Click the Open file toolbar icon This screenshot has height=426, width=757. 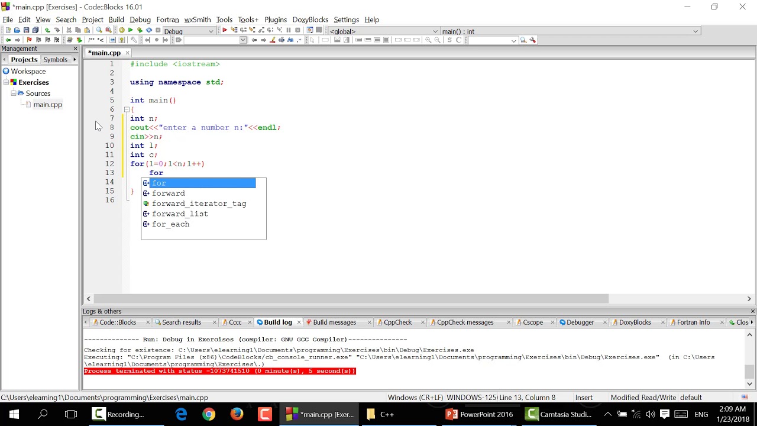(x=17, y=30)
